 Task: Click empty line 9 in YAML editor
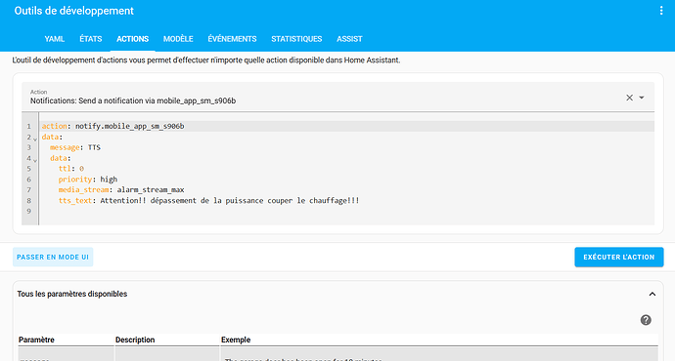pyautogui.click(x=346, y=211)
